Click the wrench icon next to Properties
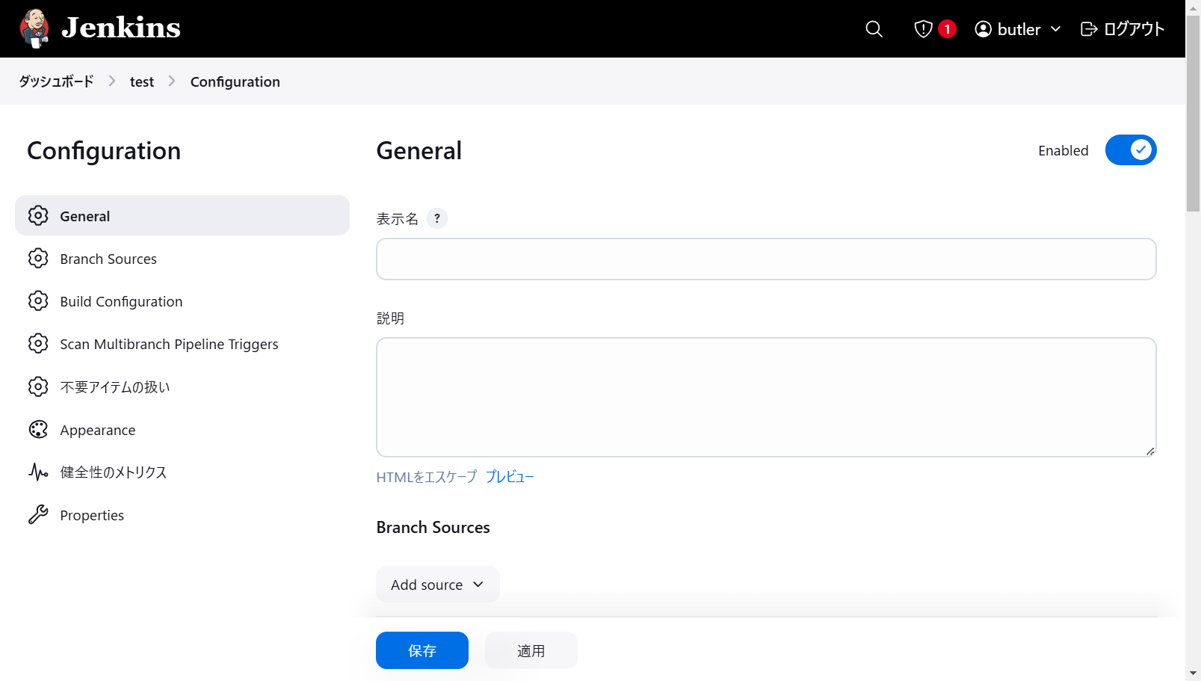1201x681 pixels. pos(38,514)
